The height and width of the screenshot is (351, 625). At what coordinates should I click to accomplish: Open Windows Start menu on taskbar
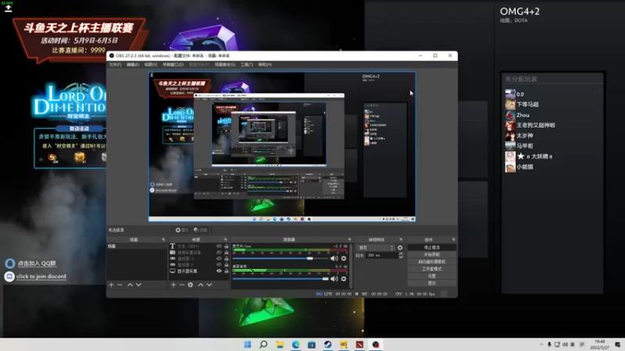tap(248, 344)
